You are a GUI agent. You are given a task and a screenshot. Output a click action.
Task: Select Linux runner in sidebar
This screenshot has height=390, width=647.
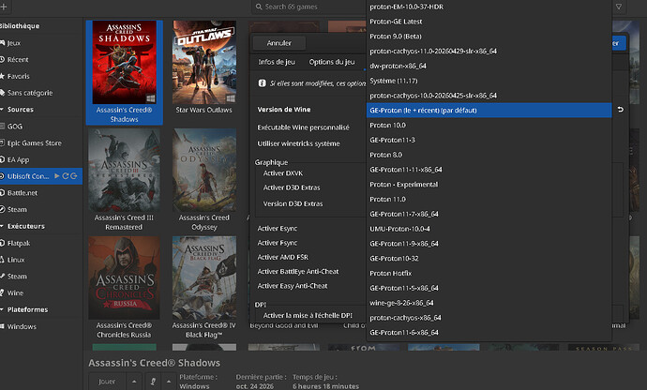16,260
